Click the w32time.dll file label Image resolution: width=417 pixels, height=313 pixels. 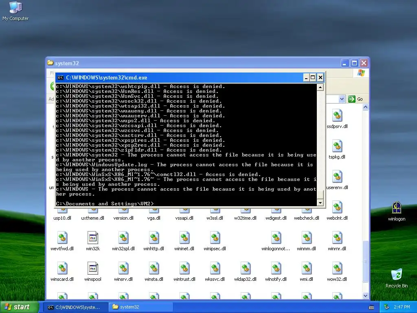click(x=245, y=218)
